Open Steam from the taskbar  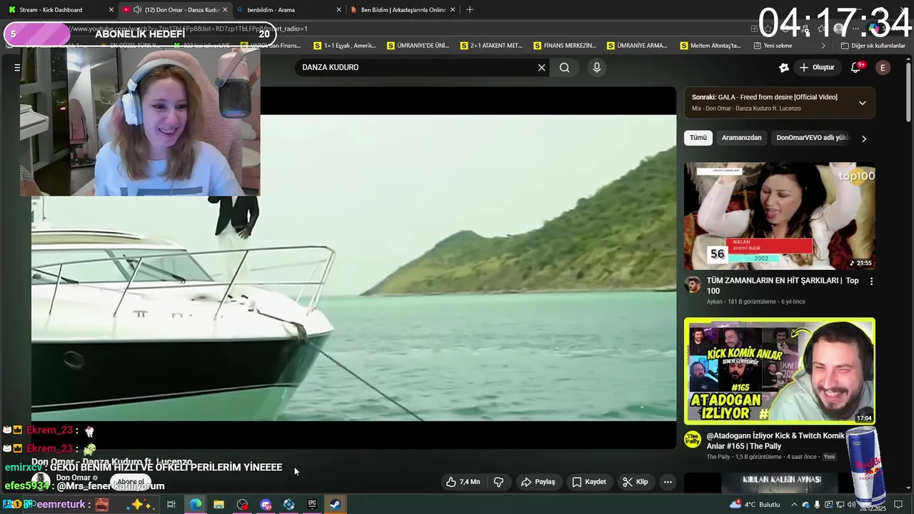[x=335, y=504]
